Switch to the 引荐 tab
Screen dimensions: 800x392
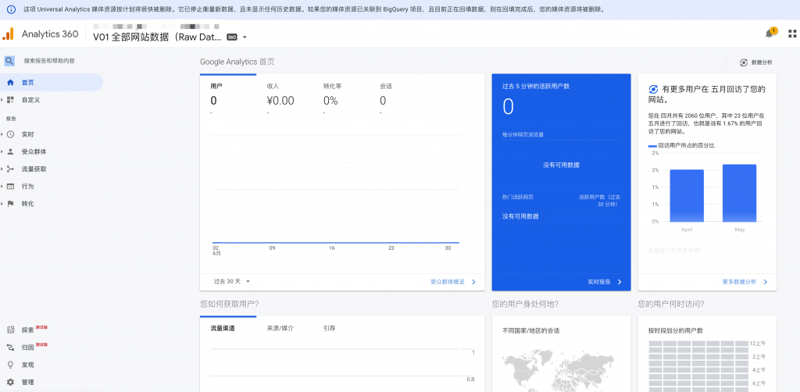[329, 328]
